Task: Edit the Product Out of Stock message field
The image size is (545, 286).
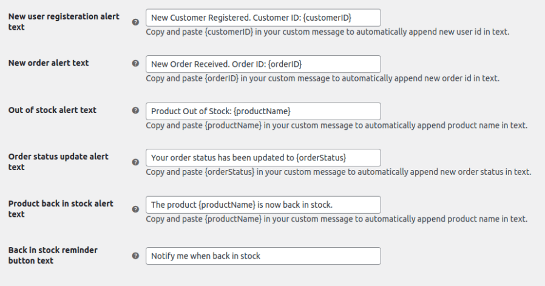Action: pos(263,111)
